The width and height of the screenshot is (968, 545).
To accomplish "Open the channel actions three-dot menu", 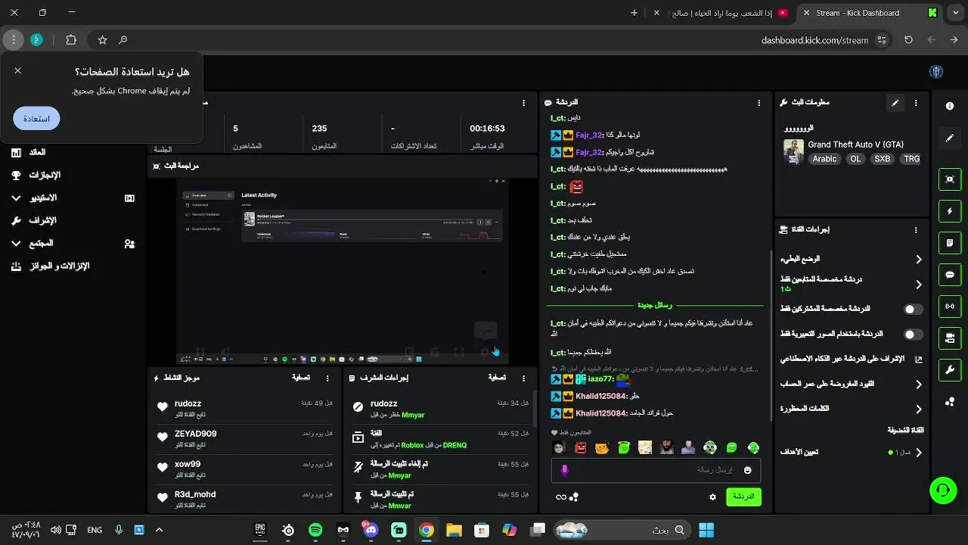I will click(x=916, y=230).
